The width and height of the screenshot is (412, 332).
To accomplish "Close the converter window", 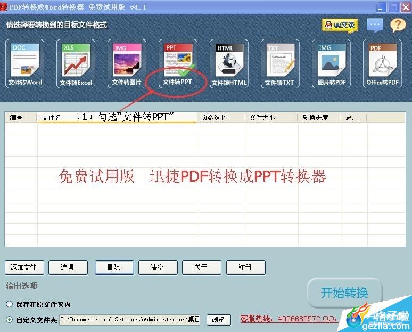I will pos(405,7).
